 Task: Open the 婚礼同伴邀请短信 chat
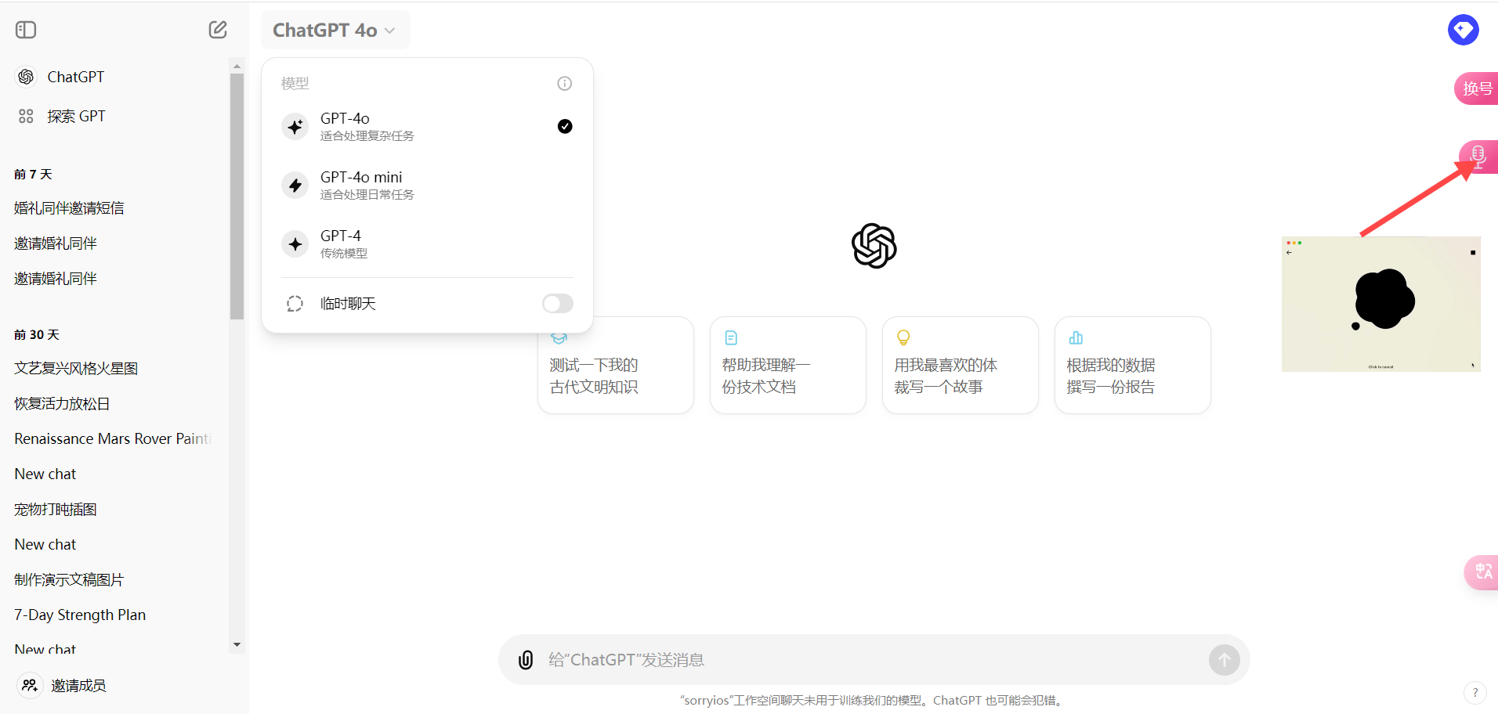tap(69, 208)
